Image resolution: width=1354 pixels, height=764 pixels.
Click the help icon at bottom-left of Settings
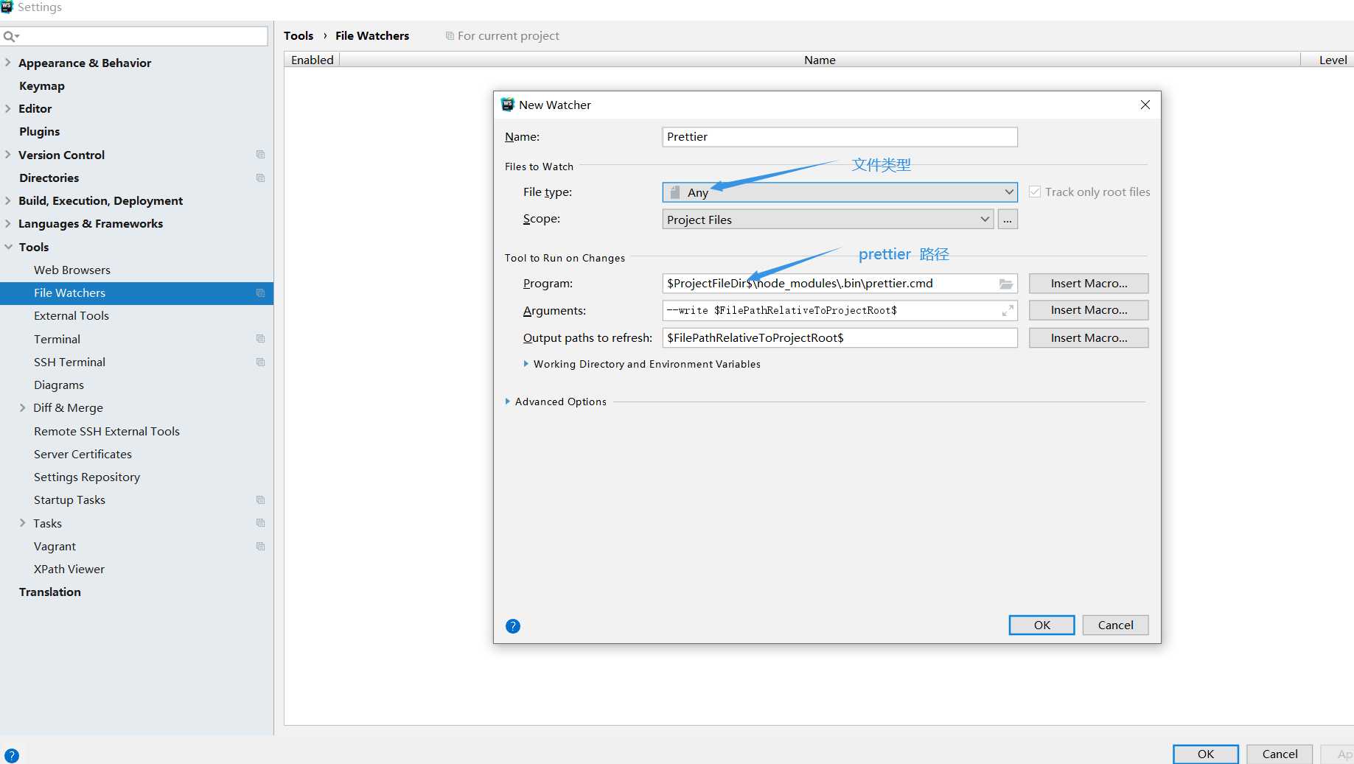(x=12, y=755)
